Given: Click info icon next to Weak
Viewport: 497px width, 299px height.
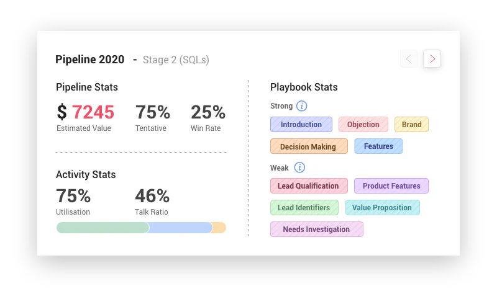Looking at the screenshot, I should tap(299, 167).
